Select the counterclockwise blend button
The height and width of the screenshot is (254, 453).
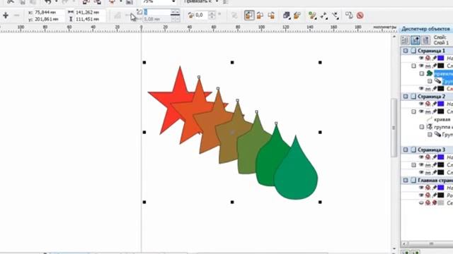(x=271, y=16)
